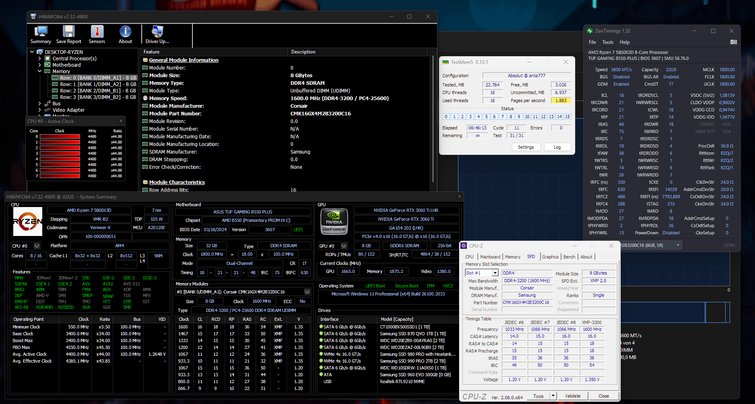Click the icon beside Module Manufacturer feature row
The image size is (755, 404).
(145, 106)
